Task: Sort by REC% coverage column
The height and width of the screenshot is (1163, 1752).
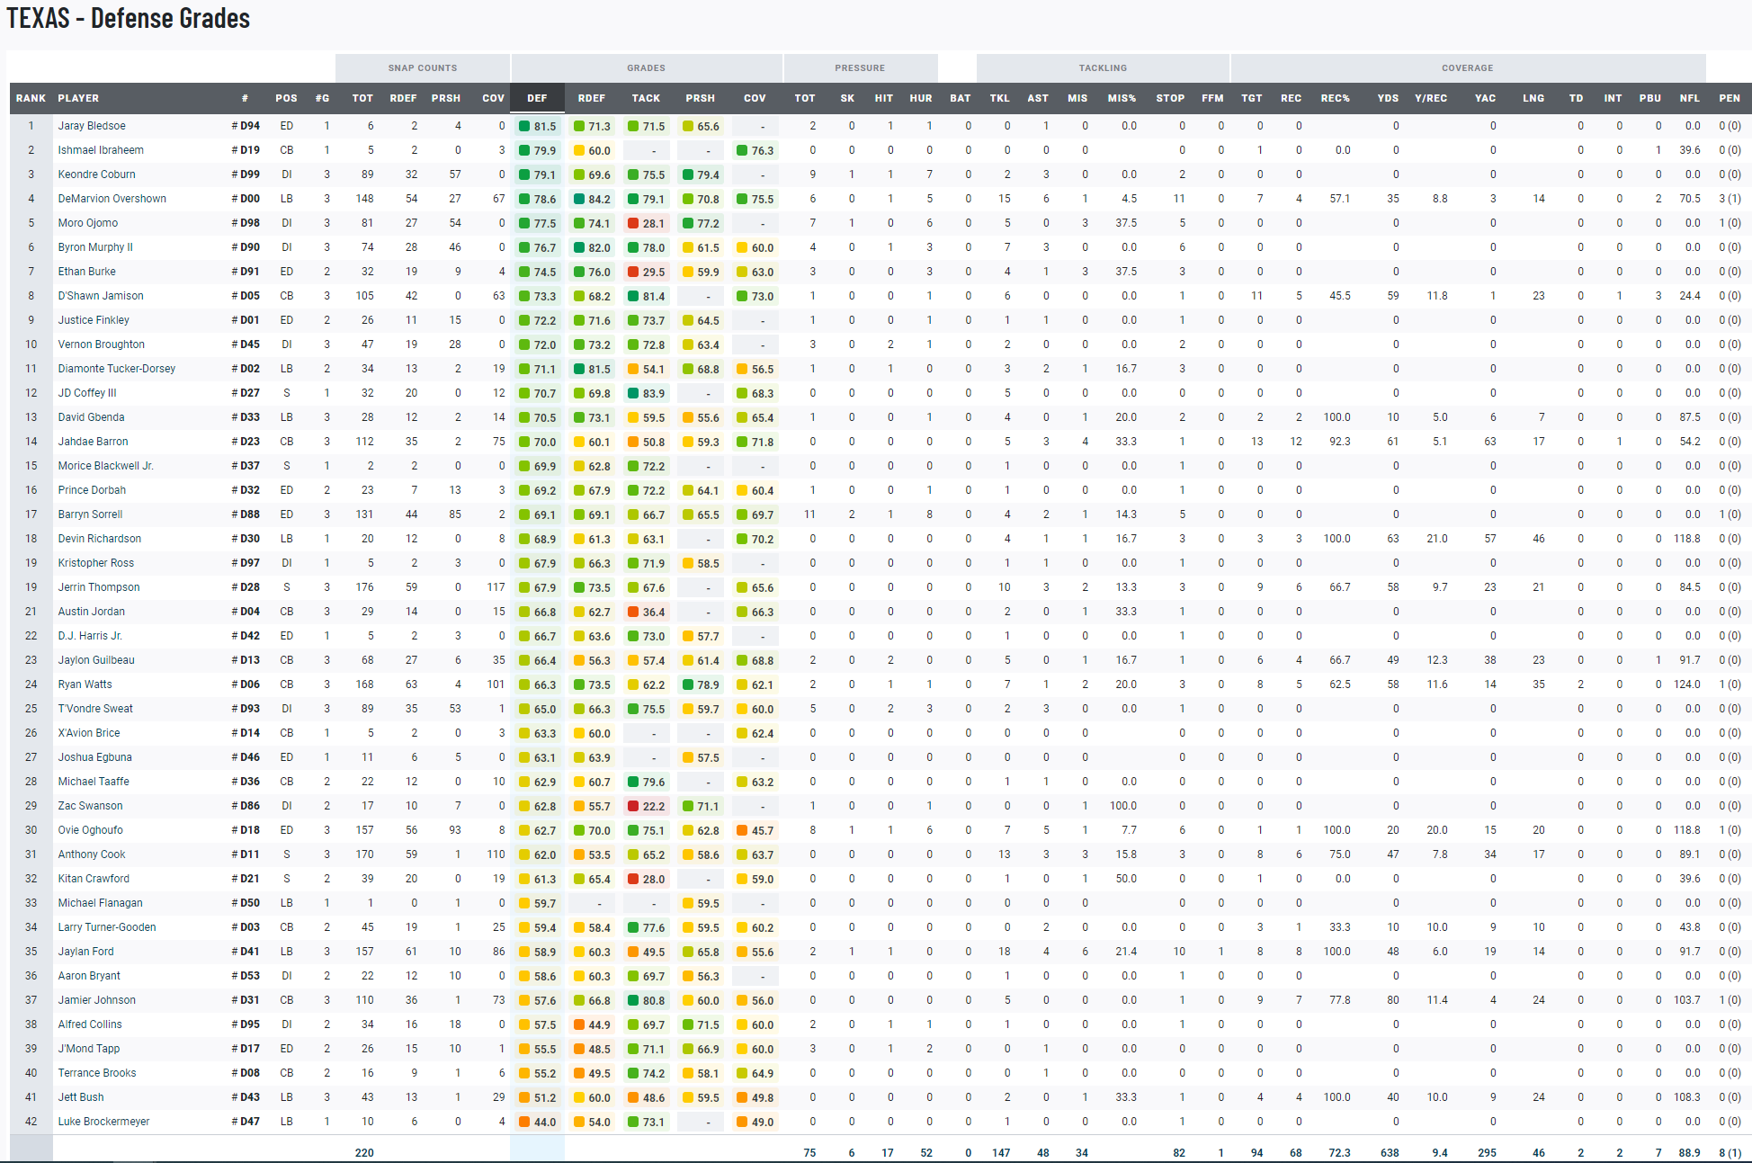Action: tap(1335, 98)
